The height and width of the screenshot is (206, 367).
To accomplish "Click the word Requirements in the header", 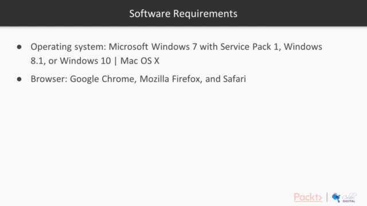I will coord(205,14).
